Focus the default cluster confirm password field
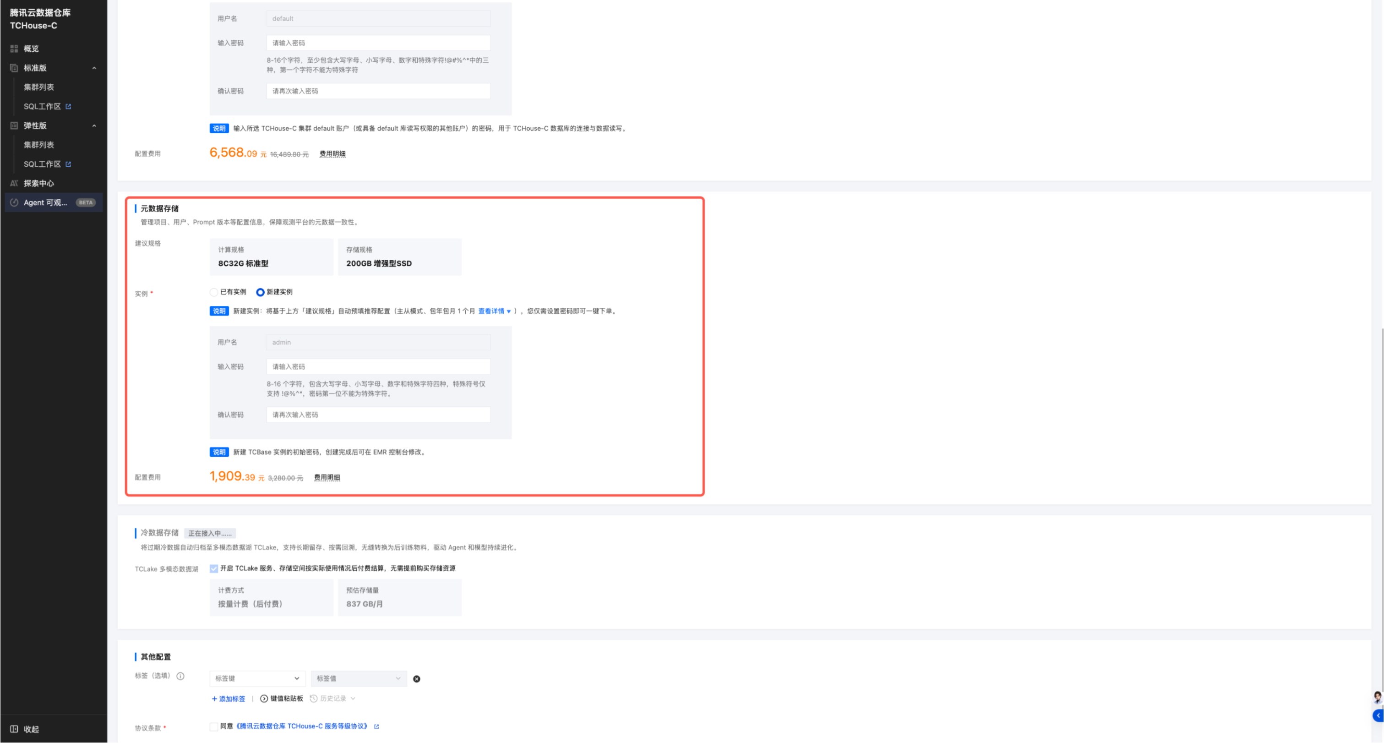 [x=378, y=91]
